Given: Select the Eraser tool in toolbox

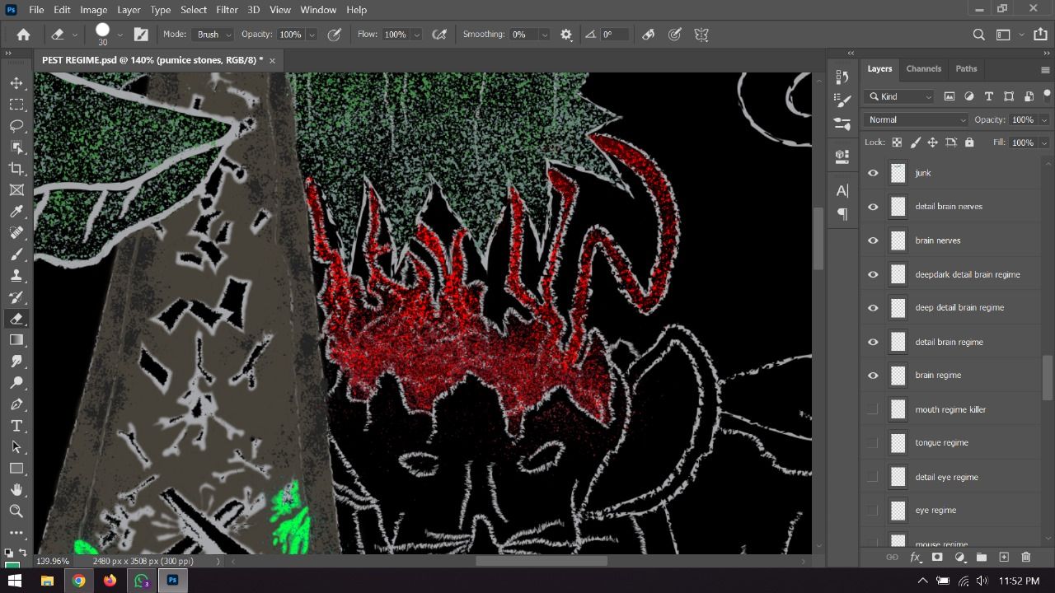Looking at the screenshot, I should (x=16, y=319).
